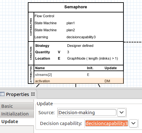
Task: Select the Update properties tab
Action: 17,122
